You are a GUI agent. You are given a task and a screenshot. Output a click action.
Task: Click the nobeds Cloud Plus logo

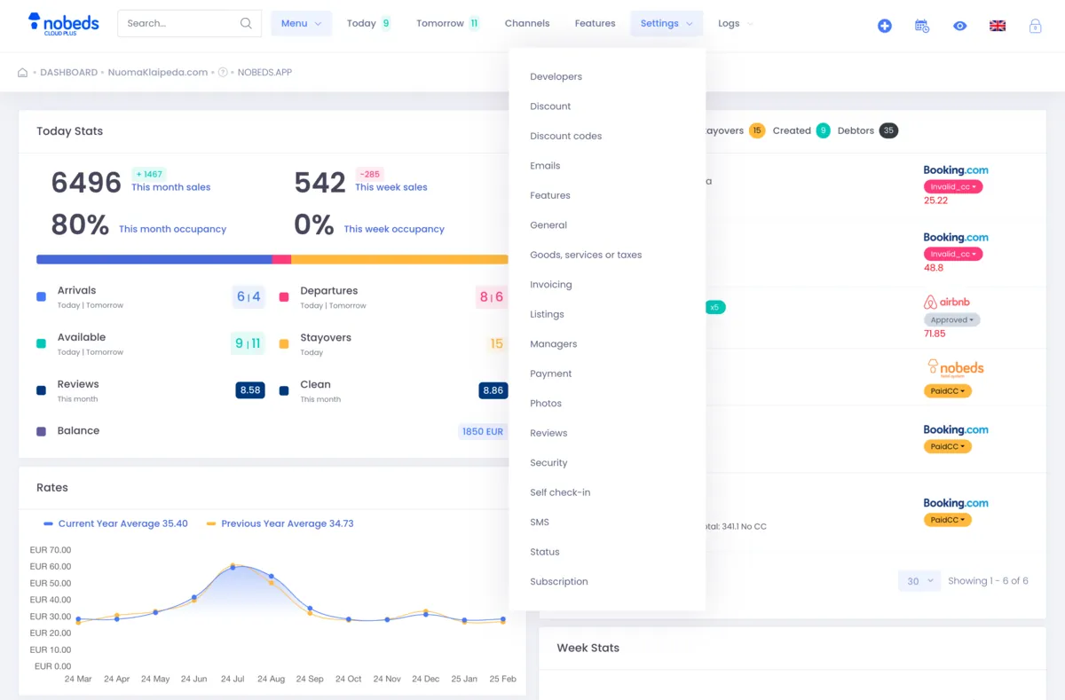[63, 23]
